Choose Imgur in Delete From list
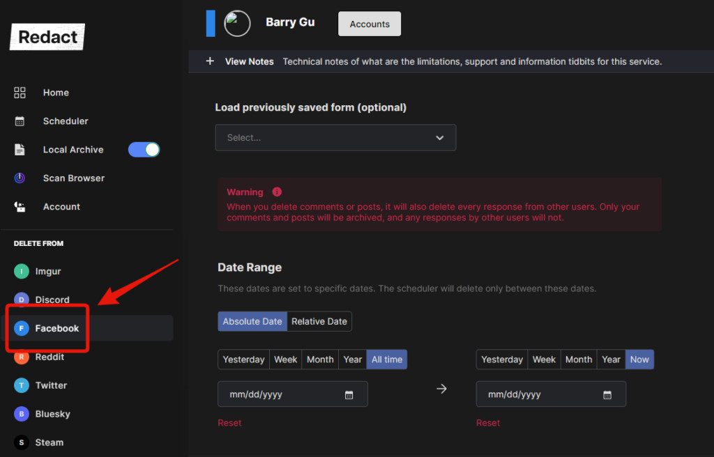 48,271
